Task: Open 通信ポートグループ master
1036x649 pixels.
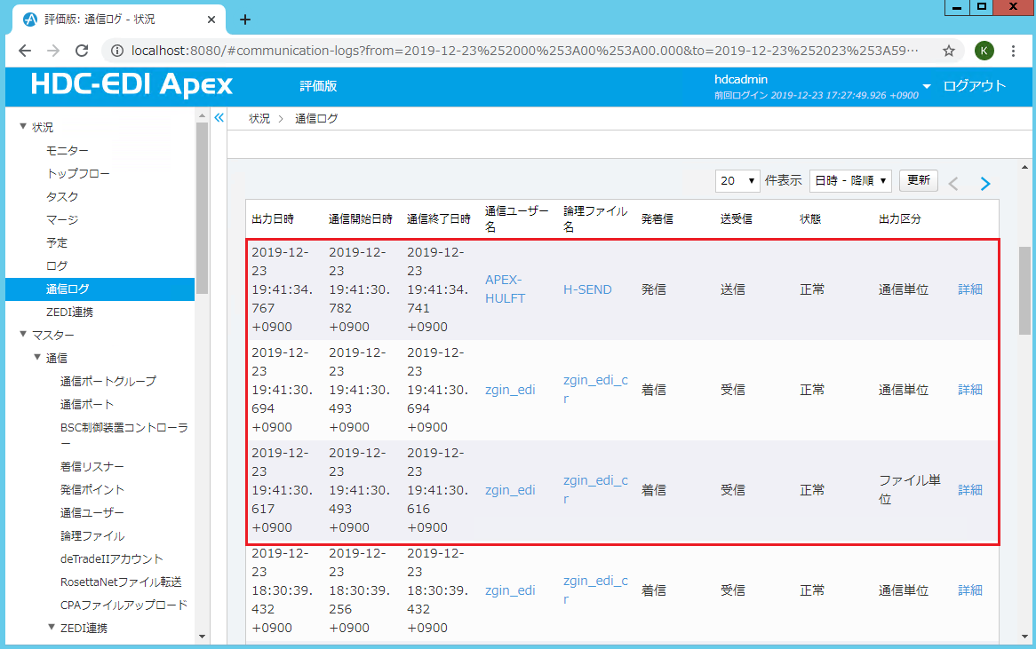Action: click(108, 381)
